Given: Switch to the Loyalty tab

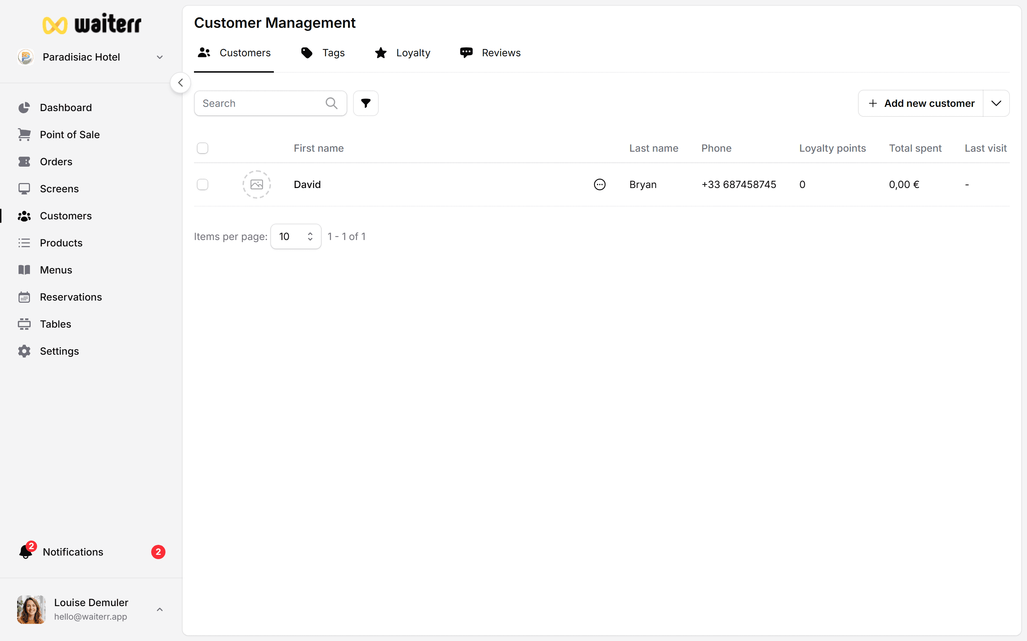Looking at the screenshot, I should 402,53.
